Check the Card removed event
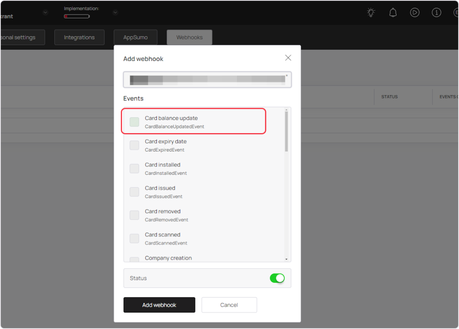This screenshot has height=329, width=459. (x=134, y=215)
